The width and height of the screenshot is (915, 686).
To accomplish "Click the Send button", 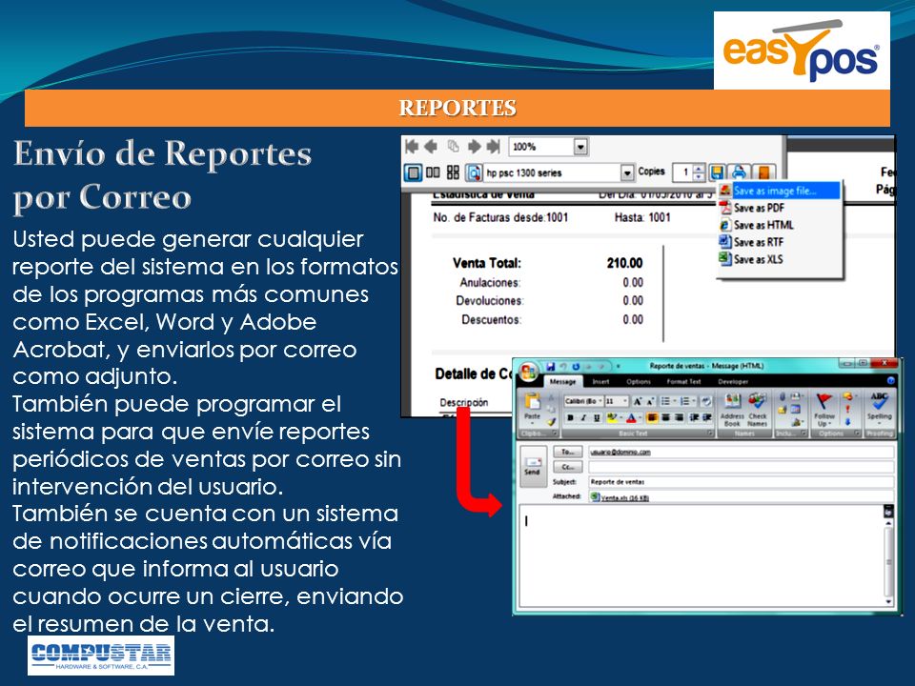I will (532, 466).
